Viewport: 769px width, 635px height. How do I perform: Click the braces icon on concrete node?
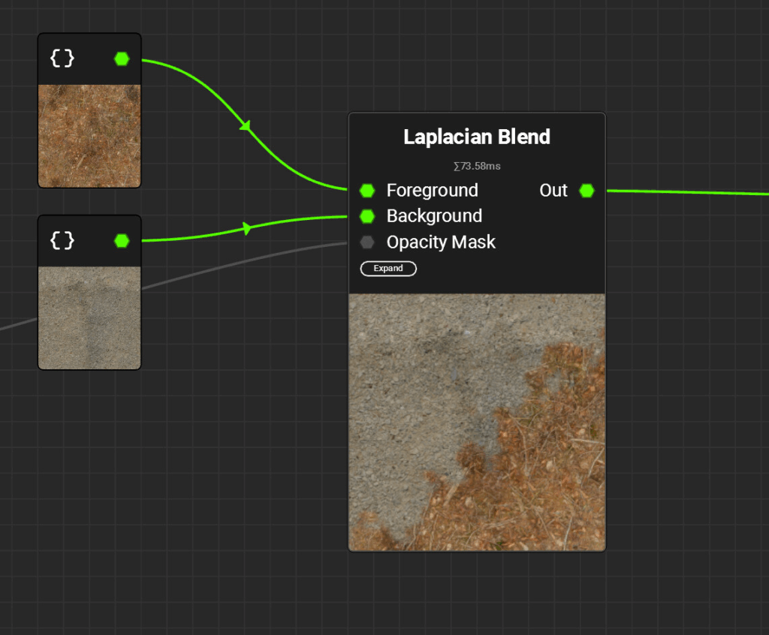pyautogui.click(x=62, y=240)
